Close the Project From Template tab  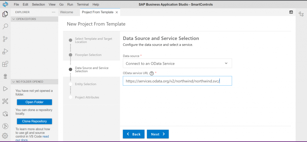(117, 12)
